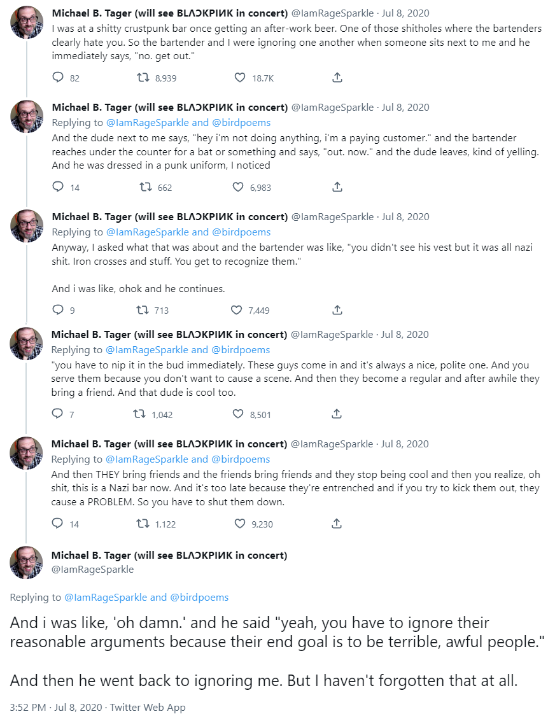Retweet the tweet with 1,042 retweets
The height and width of the screenshot is (728, 555).
[139, 414]
